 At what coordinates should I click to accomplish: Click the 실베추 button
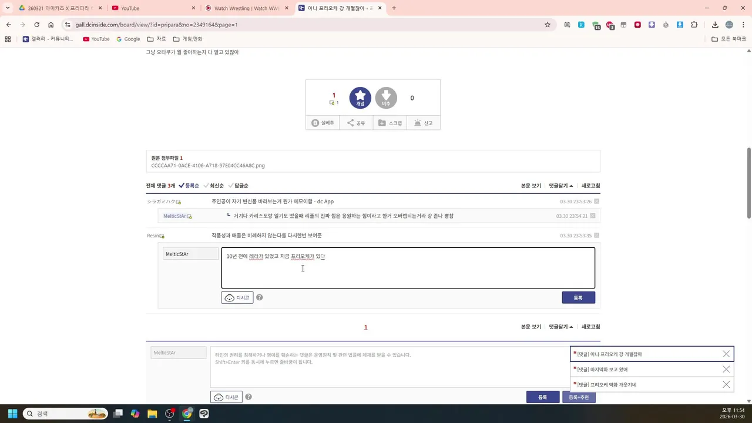[x=323, y=123]
